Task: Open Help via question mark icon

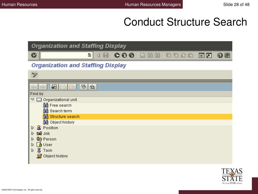Action: tap(220, 55)
